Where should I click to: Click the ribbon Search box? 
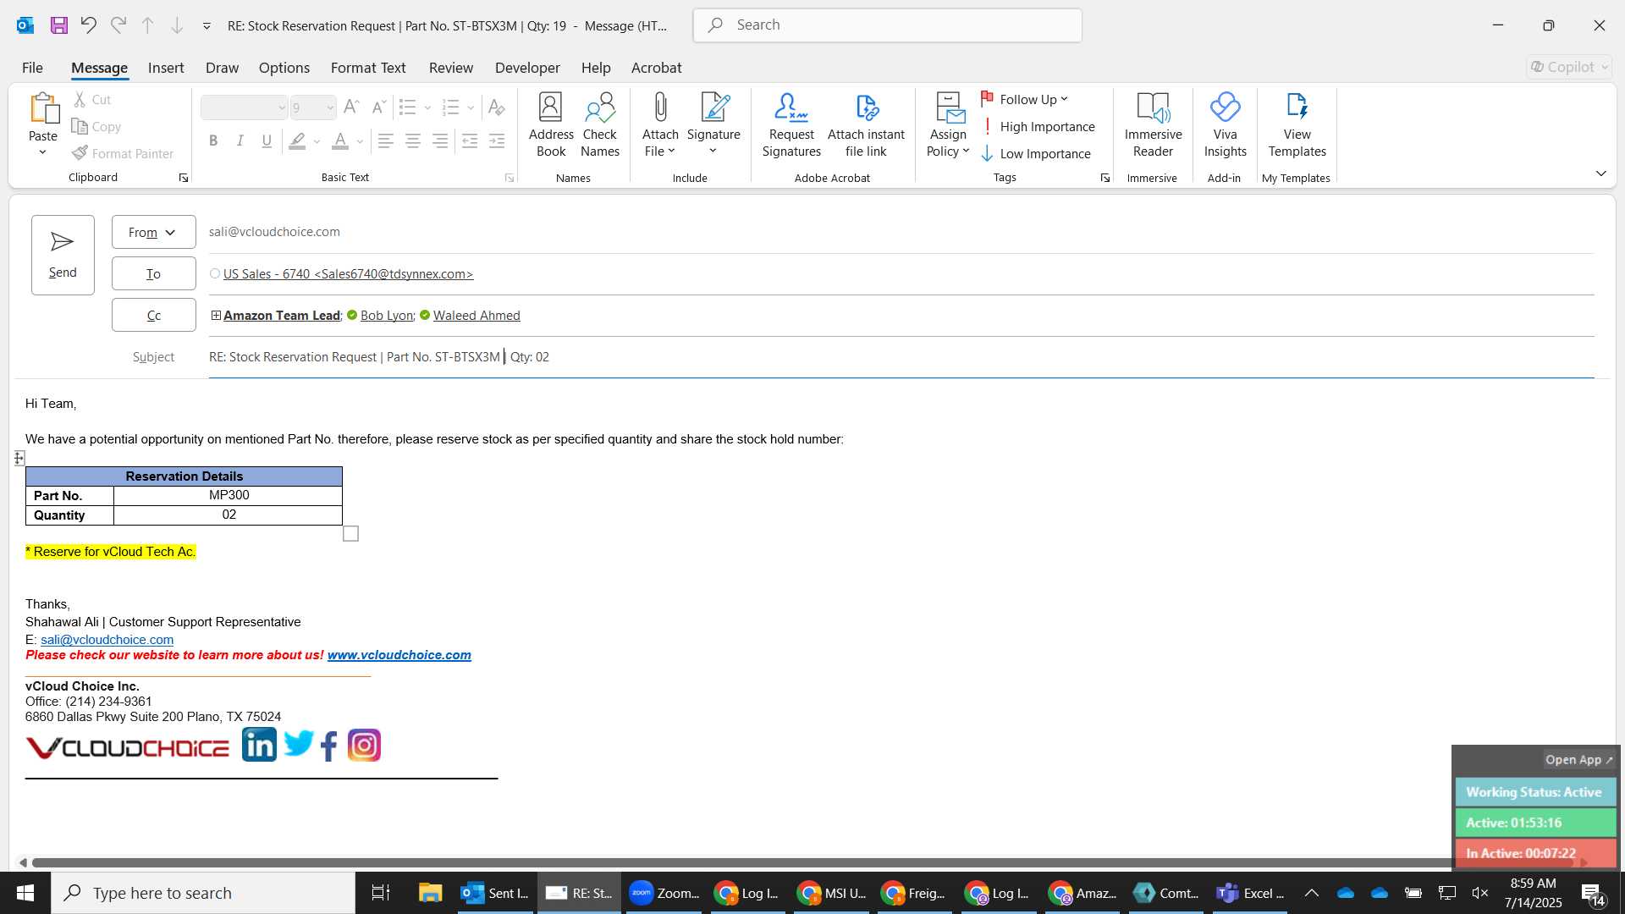pos(887,25)
